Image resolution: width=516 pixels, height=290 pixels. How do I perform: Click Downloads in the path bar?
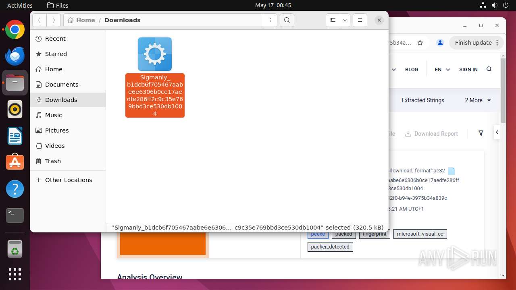tap(123, 20)
